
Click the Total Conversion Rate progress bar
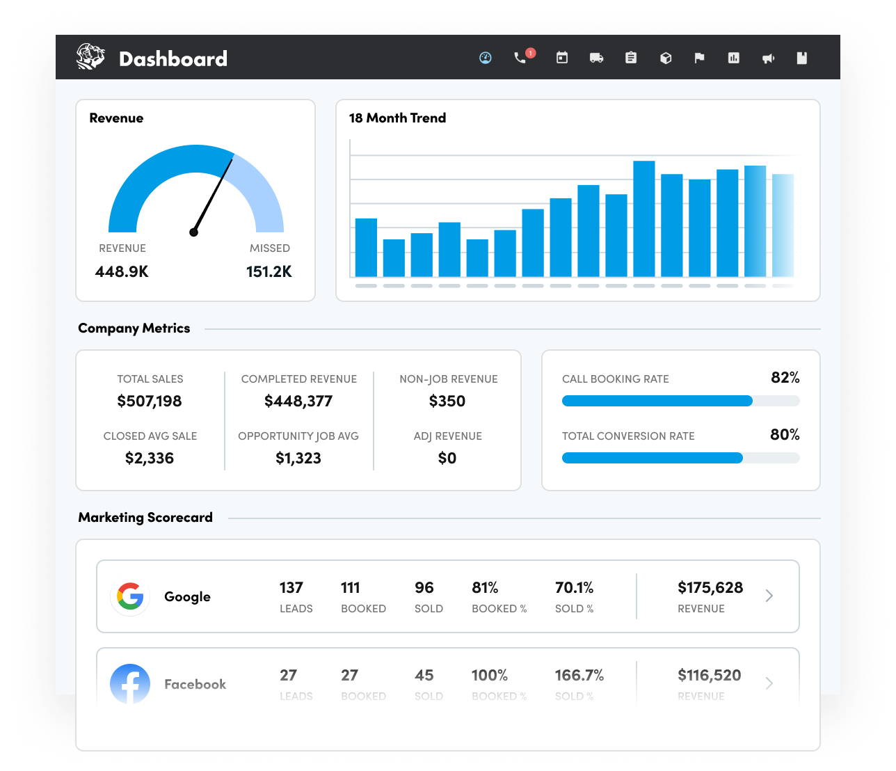681,458
